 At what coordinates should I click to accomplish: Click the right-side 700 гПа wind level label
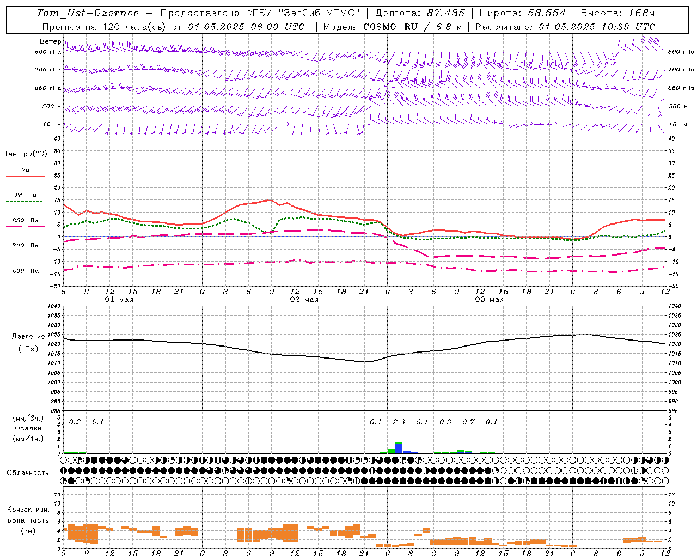(681, 70)
